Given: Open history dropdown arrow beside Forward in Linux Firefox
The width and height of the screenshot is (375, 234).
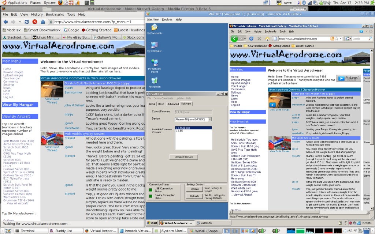Looking at the screenshot, I should point(20,22).
